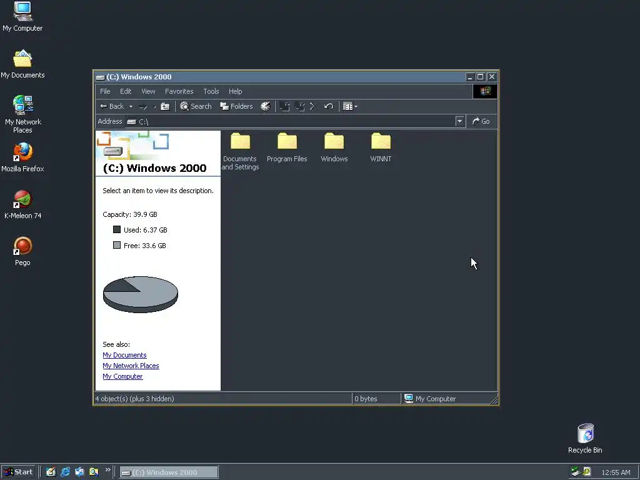
Task: Maximize the (C:) Windows 2000 window
Action: [x=481, y=77]
